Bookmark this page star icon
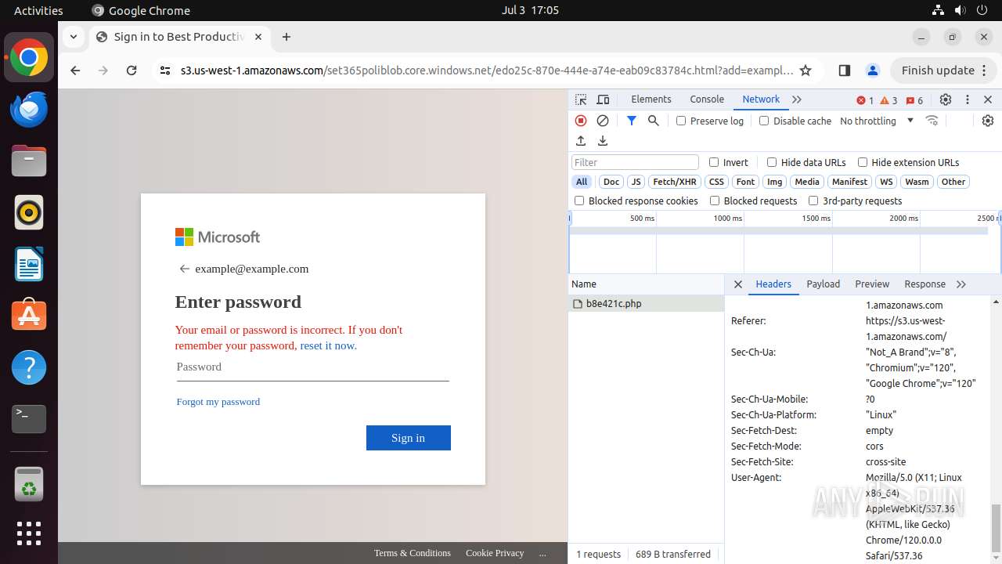Viewport: 1002px width, 564px height. (806, 70)
